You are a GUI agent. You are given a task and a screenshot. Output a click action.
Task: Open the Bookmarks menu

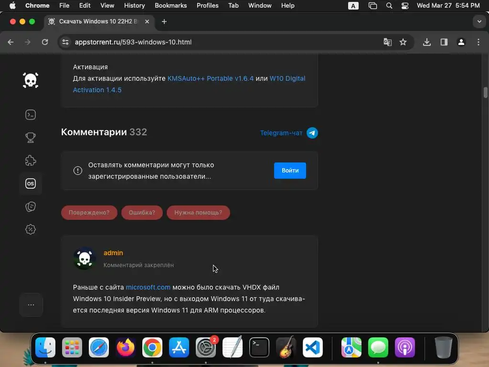tap(171, 6)
